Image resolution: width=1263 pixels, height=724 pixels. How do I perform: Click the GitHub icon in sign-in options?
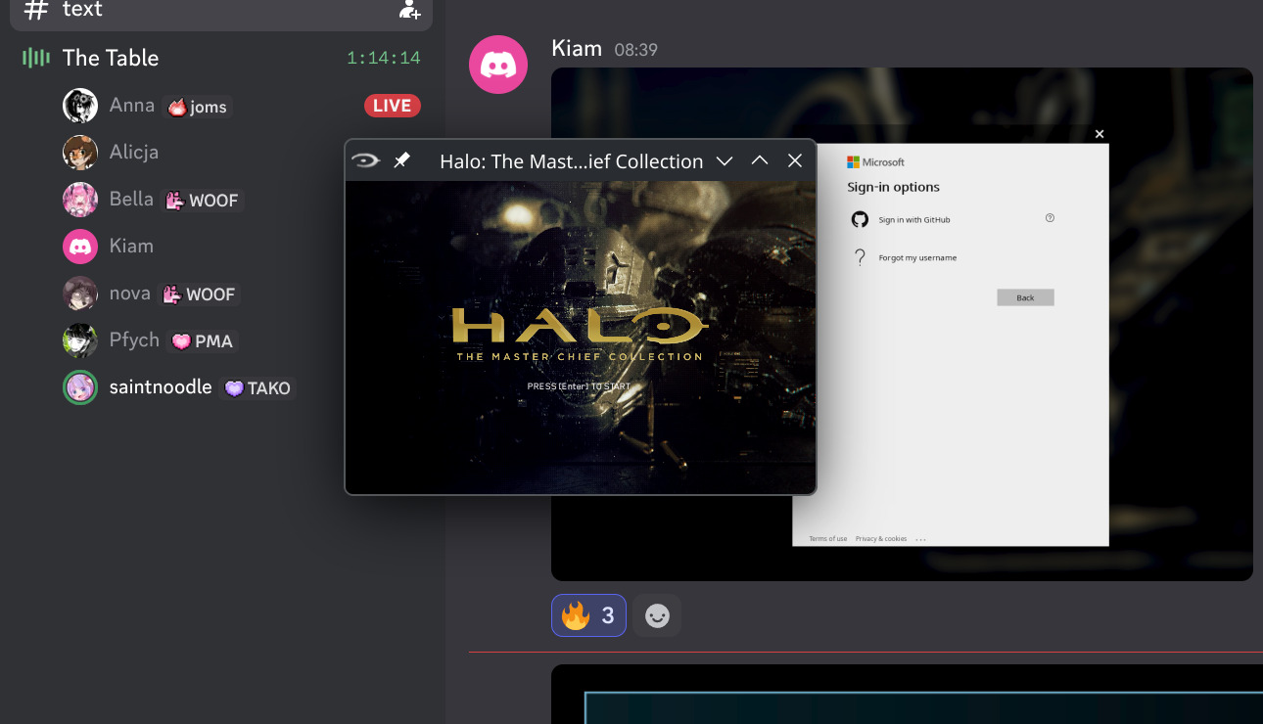(x=860, y=219)
